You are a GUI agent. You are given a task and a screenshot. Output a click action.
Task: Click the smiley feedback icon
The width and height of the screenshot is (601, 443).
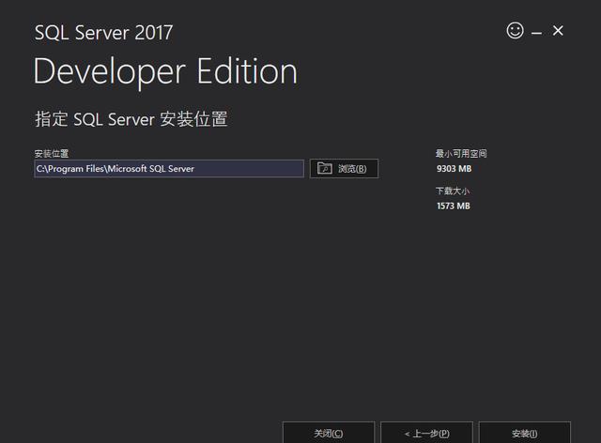pyautogui.click(x=515, y=30)
